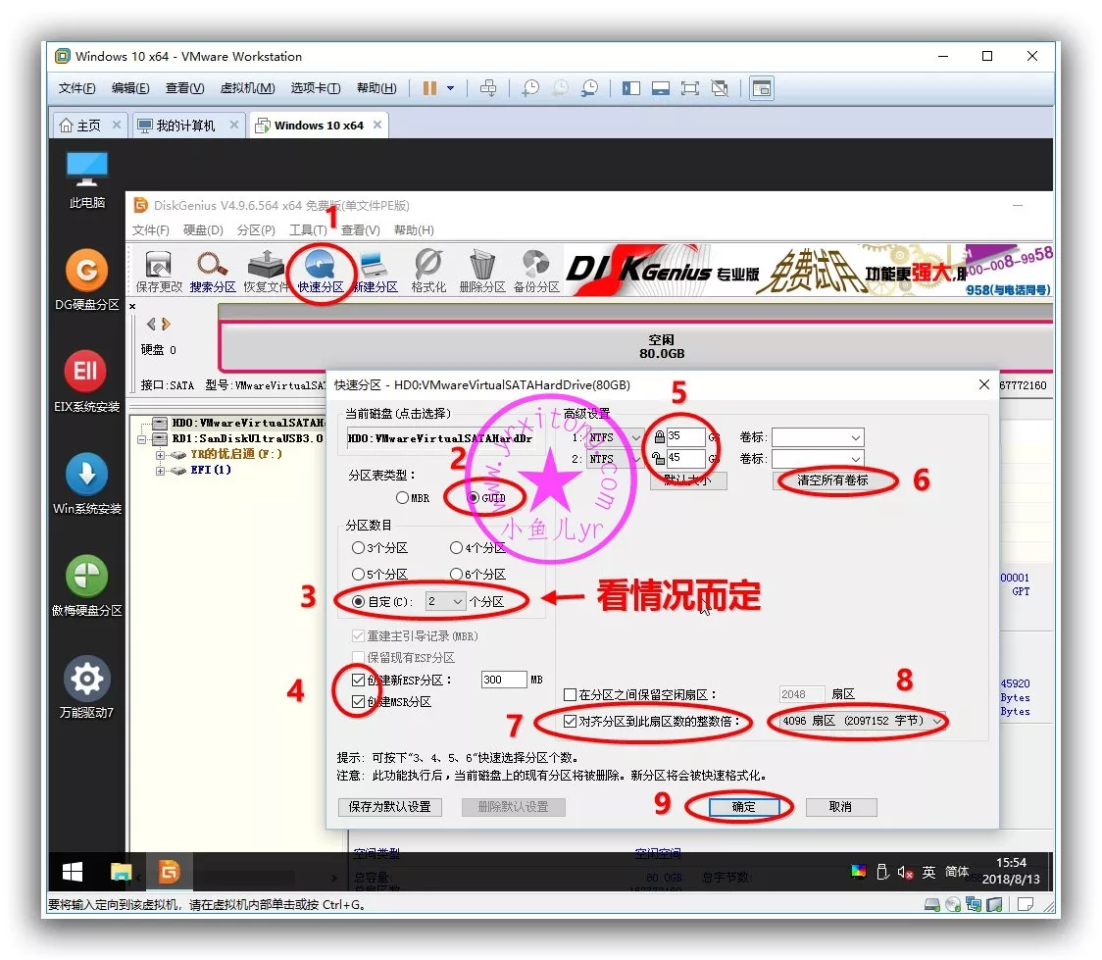Collapse the RD1:SanDiskUltraUSB3.0 tree node

tap(141, 438)
